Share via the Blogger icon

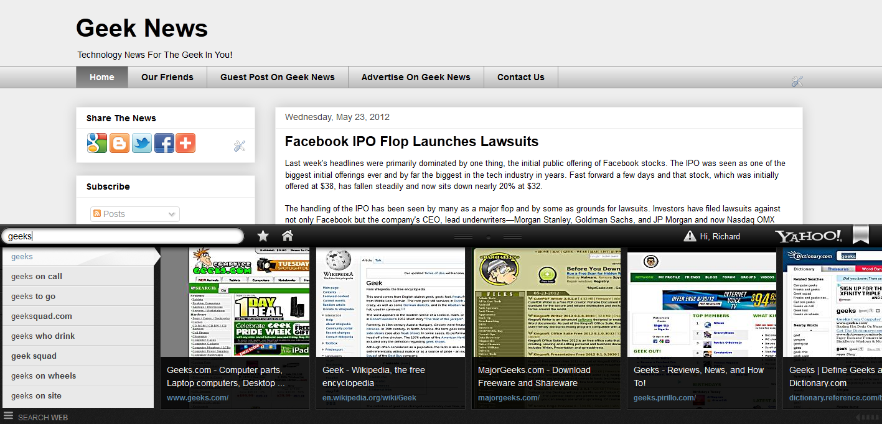tap(119, 143)
